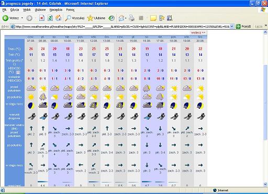Click the night wind arrow for 11.08.
The image size is (268, 194).
81,165
